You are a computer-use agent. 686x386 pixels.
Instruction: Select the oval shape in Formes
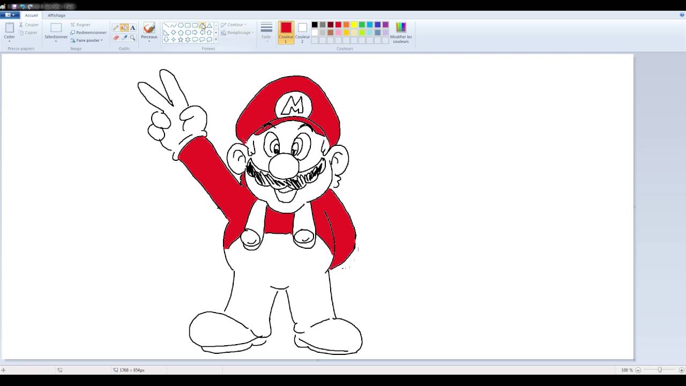181,25
